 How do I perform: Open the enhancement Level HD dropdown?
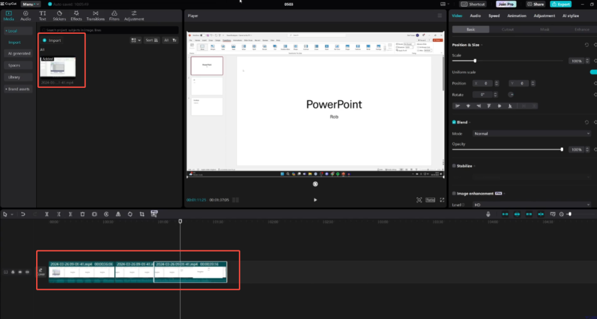[532, 204]
